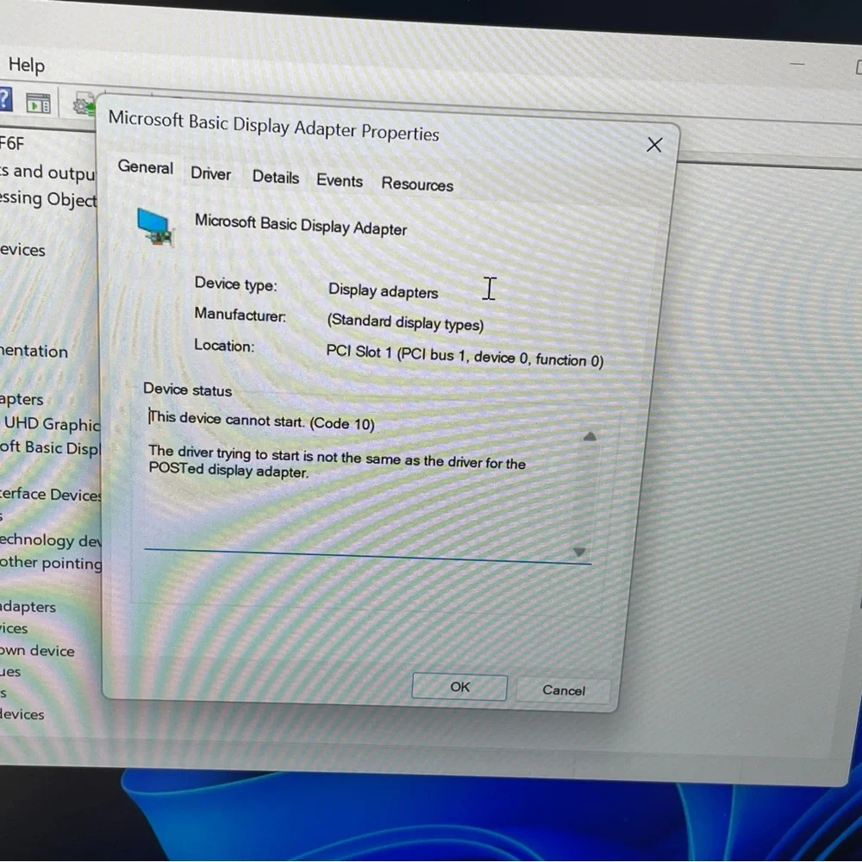
Task: Open the Resources tab
Action: pyautogui.click(x=417, y=184)
